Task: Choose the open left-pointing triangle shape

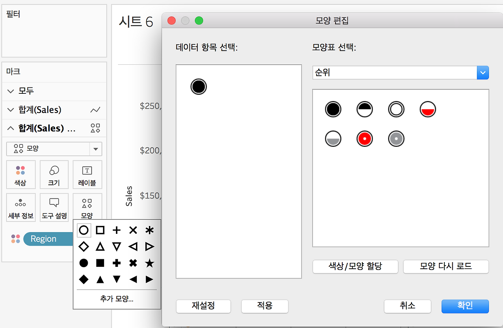Action: [x=133, y=246]
